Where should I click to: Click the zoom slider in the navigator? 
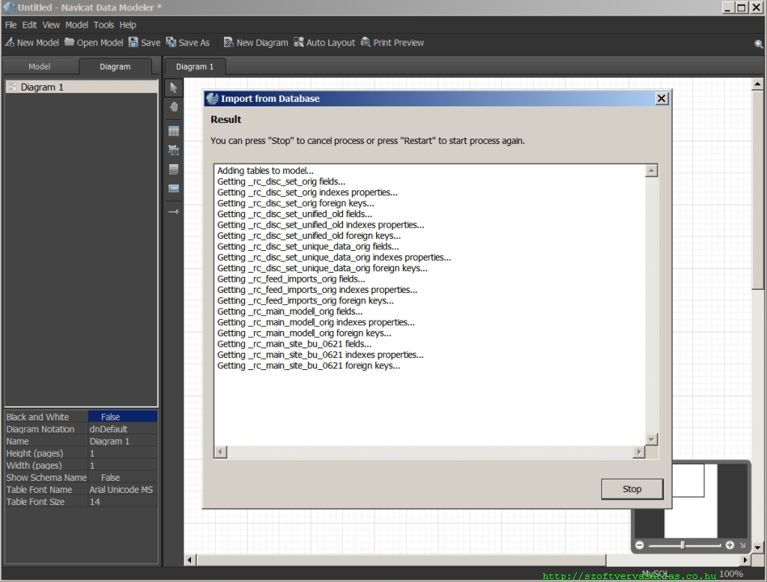click(682, 545)
